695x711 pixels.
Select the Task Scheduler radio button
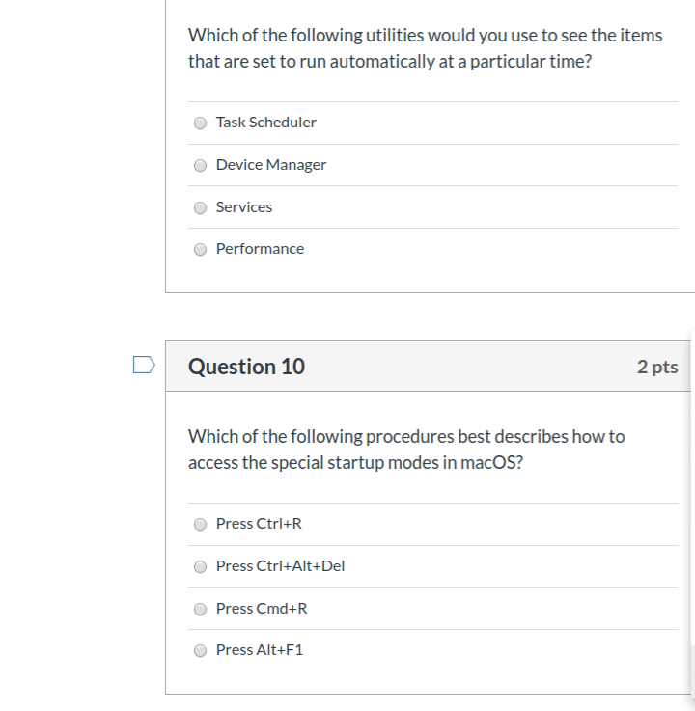pyautogui.click(x=200, y=123)
